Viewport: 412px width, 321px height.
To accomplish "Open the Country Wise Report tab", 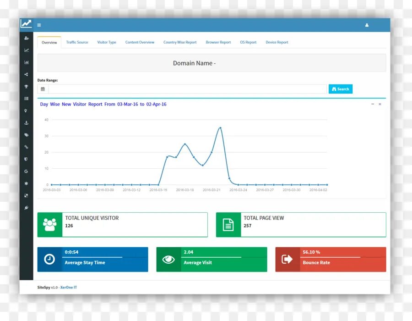I will 180,42.
